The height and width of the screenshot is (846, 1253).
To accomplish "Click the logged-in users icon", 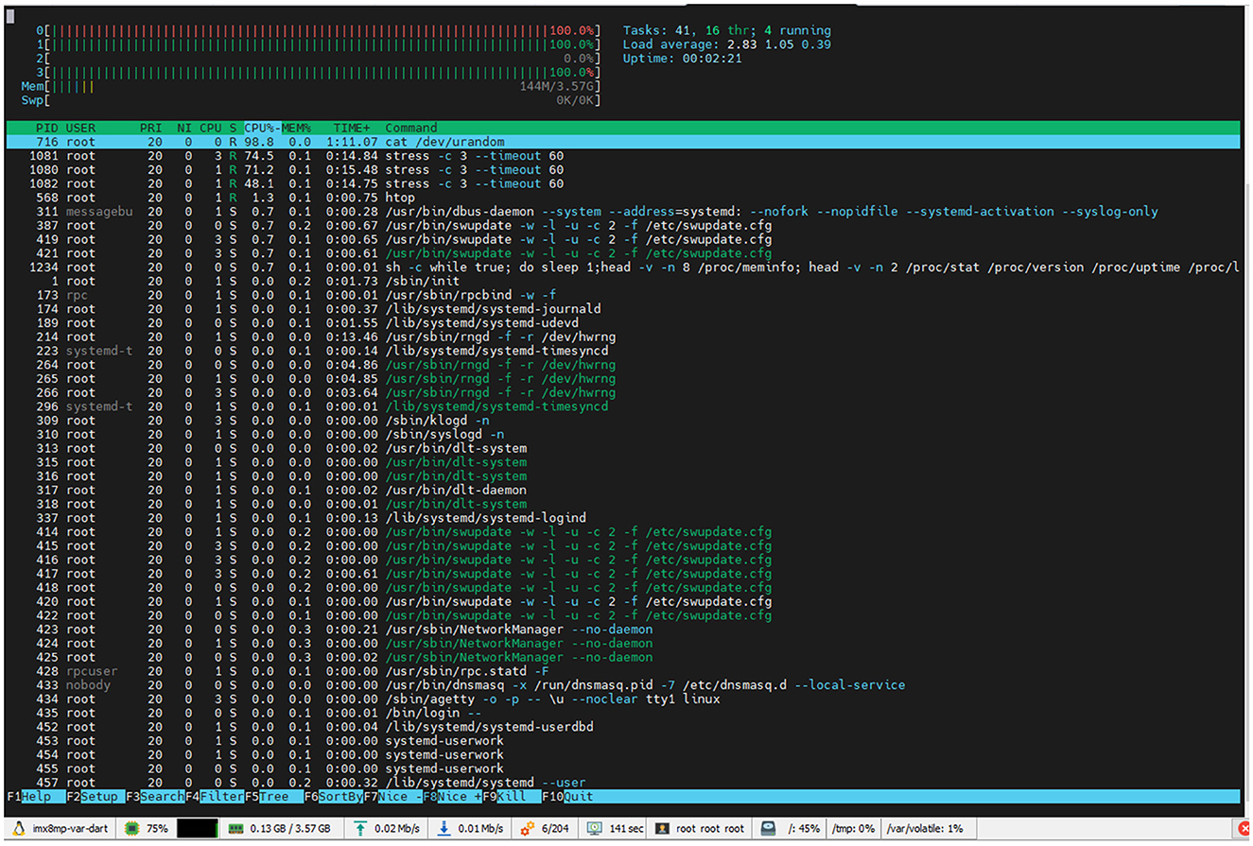I will (663, 829).
